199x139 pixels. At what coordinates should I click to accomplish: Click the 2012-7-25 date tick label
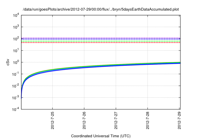click(53, 120)
